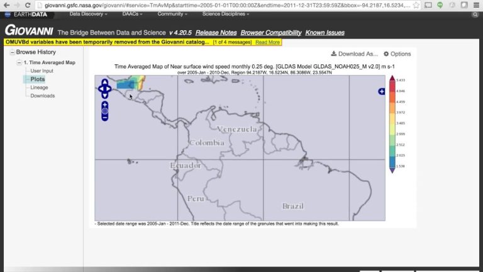This screenshot has height=272, width=483.
Task: Pan the map up with the arrow
Action: 105,82
